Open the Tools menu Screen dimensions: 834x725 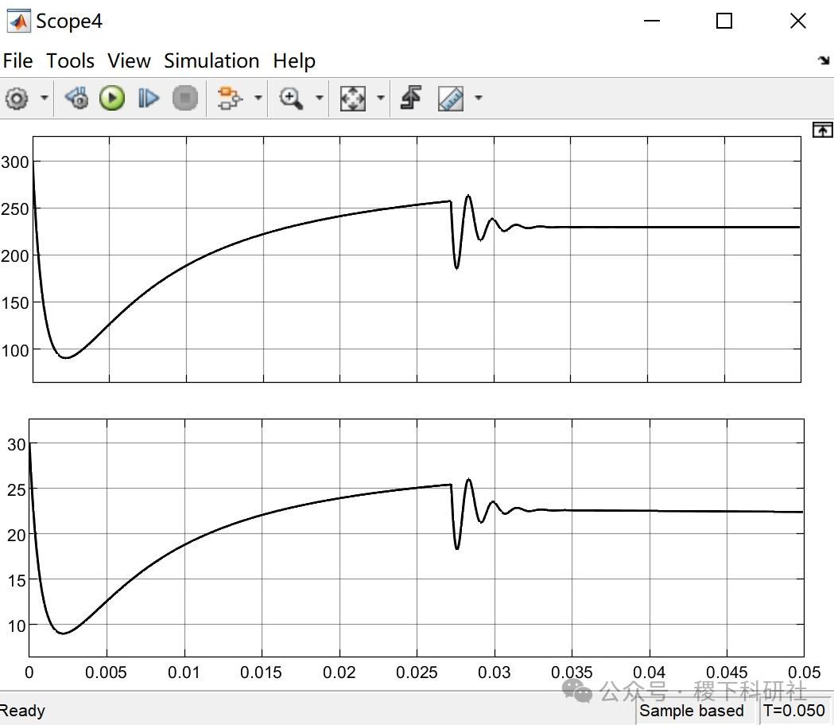pyautogui.click(x=70, y=60)
